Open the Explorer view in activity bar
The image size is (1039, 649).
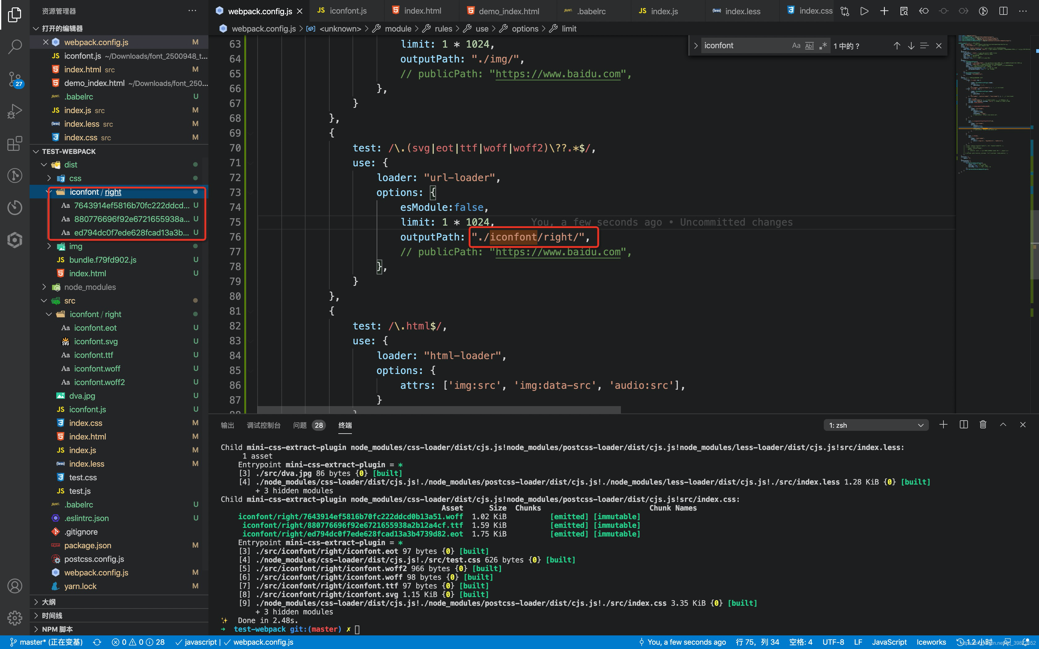(x=15, y=15)
